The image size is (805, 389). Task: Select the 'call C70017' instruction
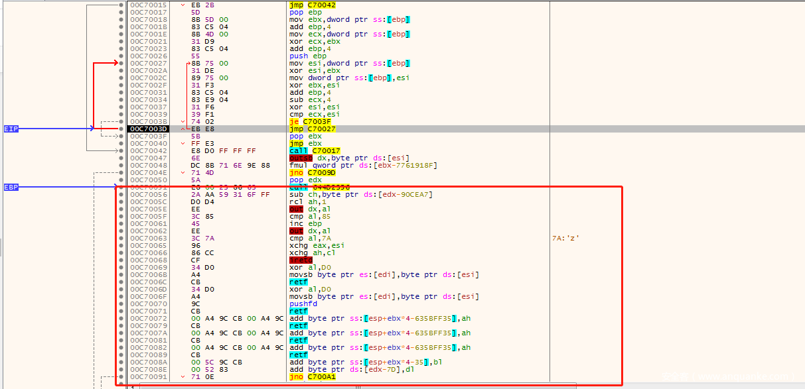click(x=315, y=151)
